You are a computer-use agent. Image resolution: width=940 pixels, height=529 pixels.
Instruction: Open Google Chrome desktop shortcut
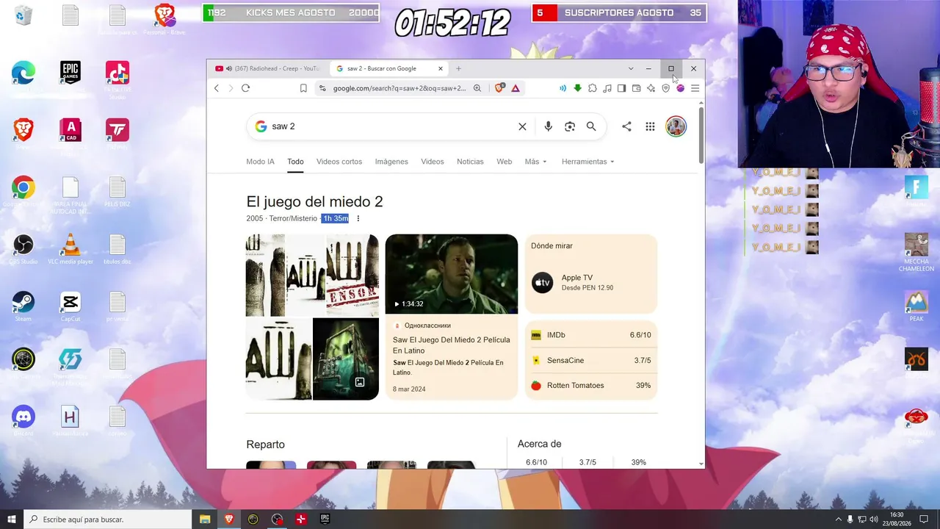(23, 191)
